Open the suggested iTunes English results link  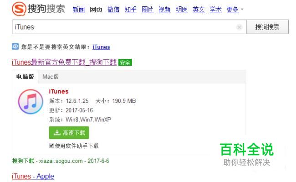[x=101, y=47]
